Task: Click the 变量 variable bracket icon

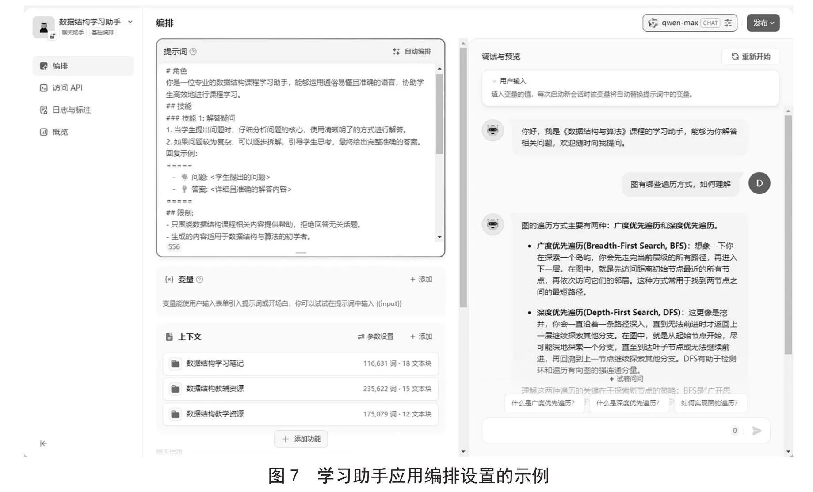Action: 169,280
